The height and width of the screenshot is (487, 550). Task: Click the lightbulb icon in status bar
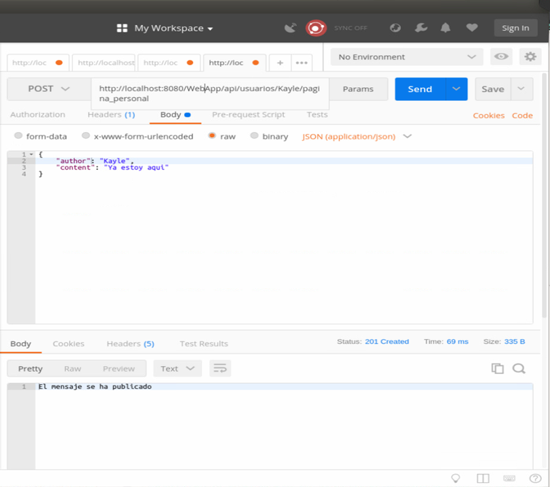coord(455,478)
